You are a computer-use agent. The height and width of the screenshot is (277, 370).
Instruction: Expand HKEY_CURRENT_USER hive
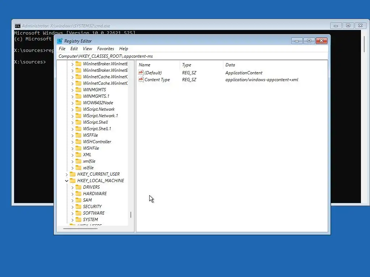(x=66, y=175)
